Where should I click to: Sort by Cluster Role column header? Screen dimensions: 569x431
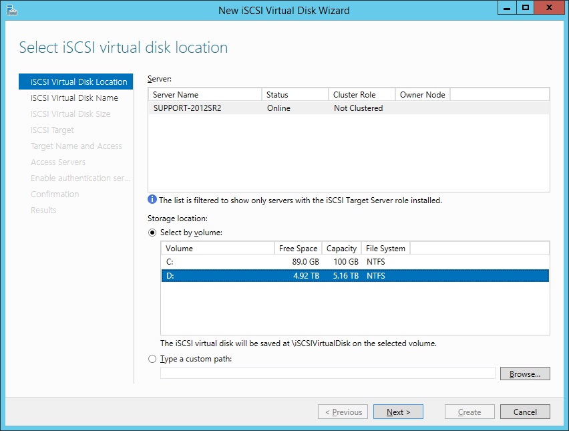point(362,95)
